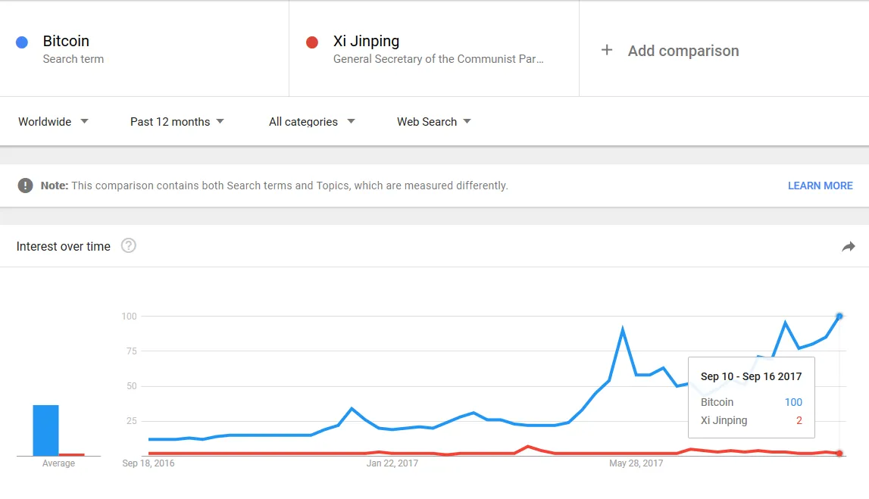Click the Note exclamation info icon
This screenshot has width=869, height=499.
coord(26,186)
